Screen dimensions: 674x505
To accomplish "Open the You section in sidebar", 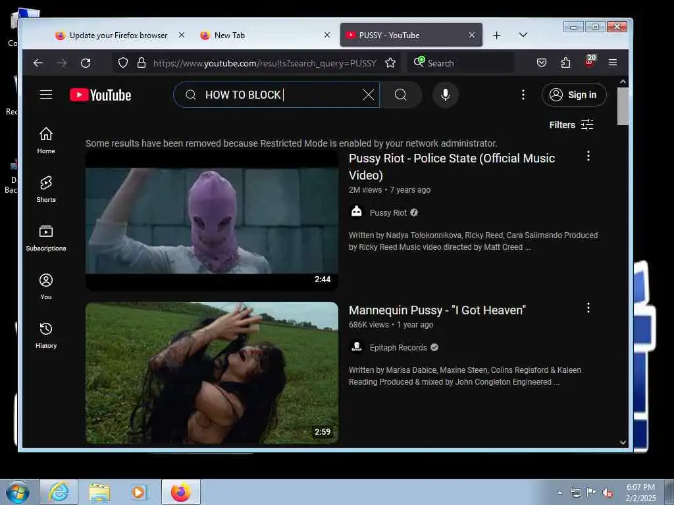I will (46, 287).
